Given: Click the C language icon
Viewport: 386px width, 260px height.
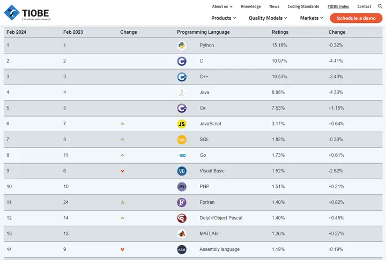Looking at the screenshot, I should tap(182, 61).
